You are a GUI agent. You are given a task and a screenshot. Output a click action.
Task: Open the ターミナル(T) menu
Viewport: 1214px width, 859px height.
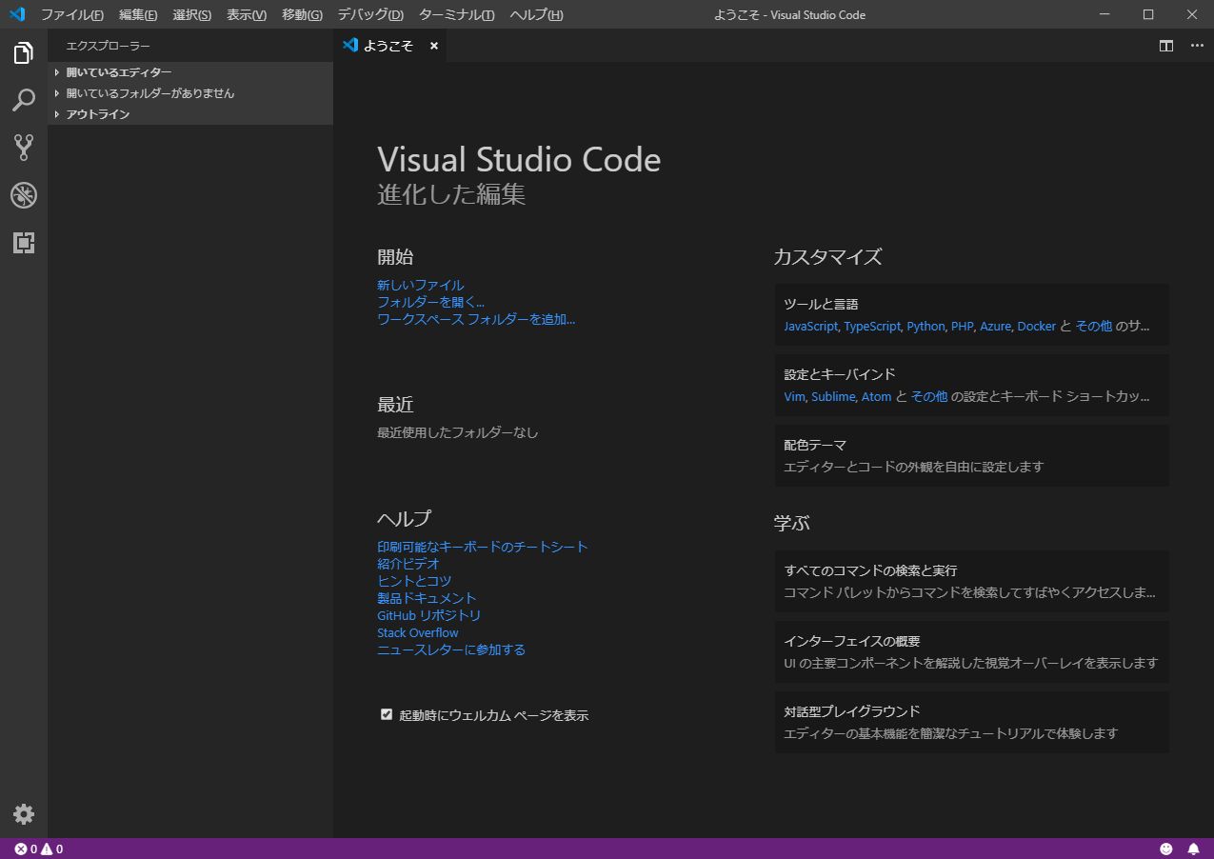pyautogui.click(x=456, y=15)
